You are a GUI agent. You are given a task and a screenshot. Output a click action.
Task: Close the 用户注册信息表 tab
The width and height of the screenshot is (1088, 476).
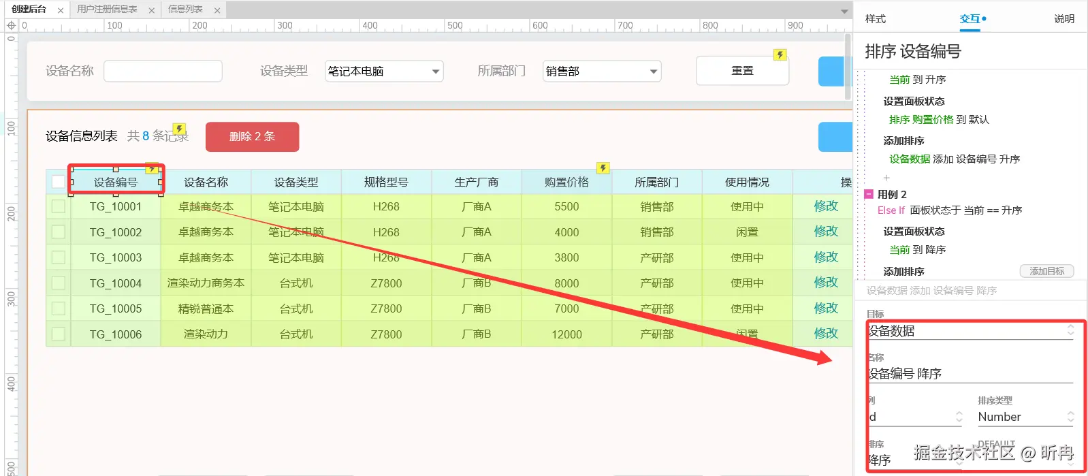pos(151,10)
